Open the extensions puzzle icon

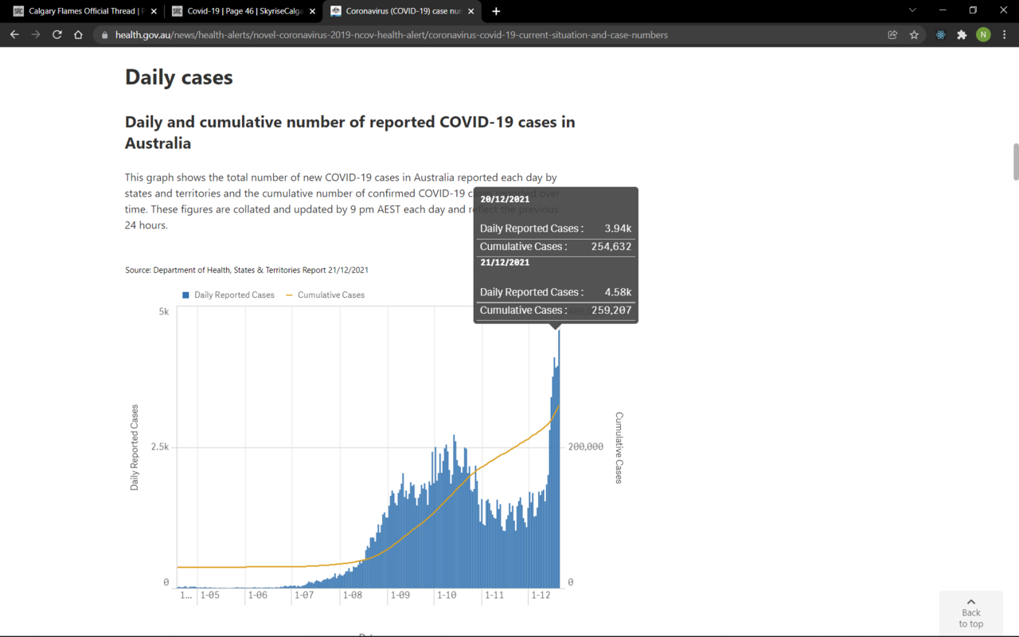pos(962,35)
